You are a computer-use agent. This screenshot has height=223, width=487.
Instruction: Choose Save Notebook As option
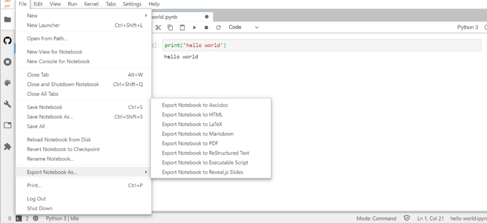(84, 117)
